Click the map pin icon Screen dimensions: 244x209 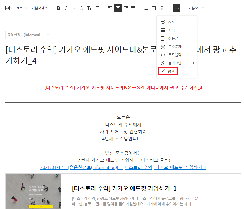coord(163,22)
